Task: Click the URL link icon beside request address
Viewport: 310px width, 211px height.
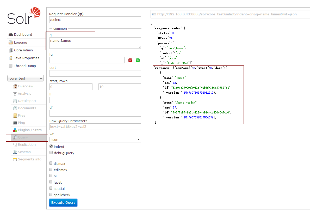Action: pos(154,14)
